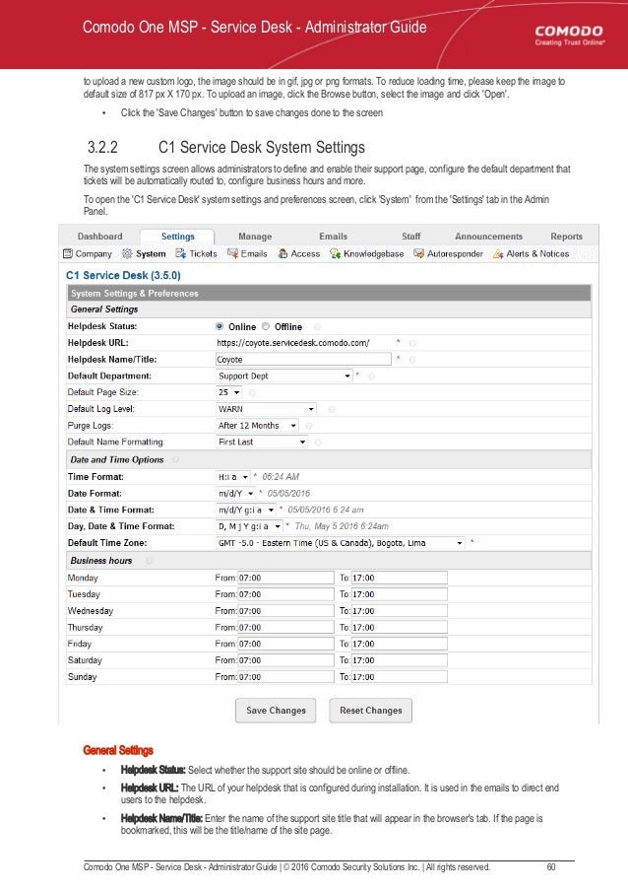Click help icon beside Helpdesk Name/Title
The image size is (628, 890).
[412, 360]
